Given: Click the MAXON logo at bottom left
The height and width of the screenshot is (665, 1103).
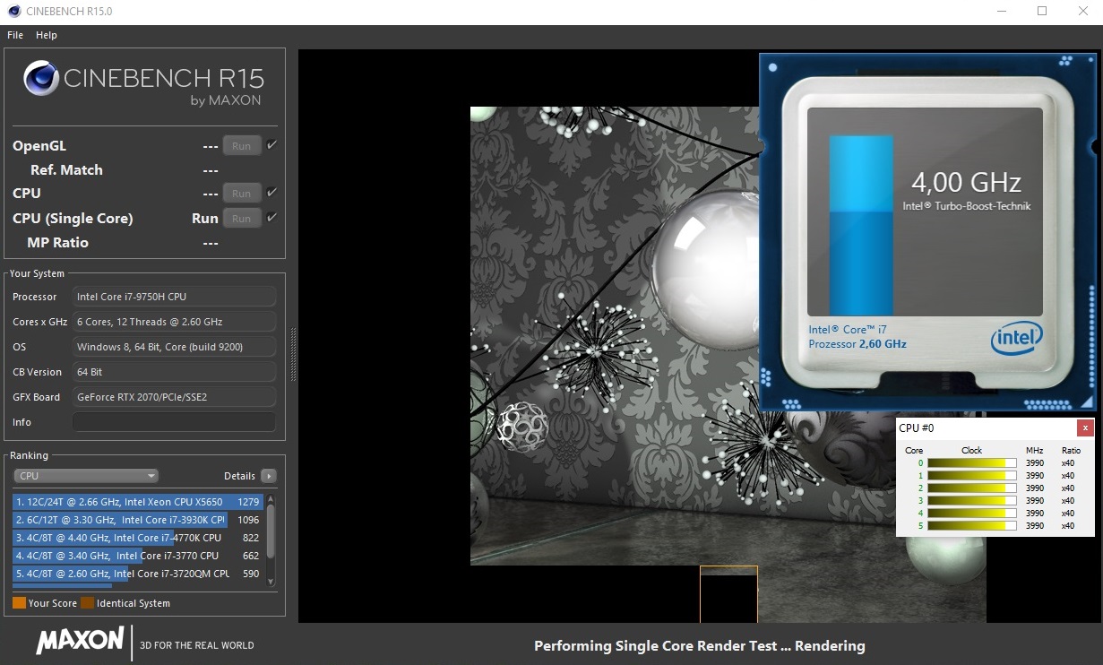Looking at the screenshot, I should tap(80, 640).
